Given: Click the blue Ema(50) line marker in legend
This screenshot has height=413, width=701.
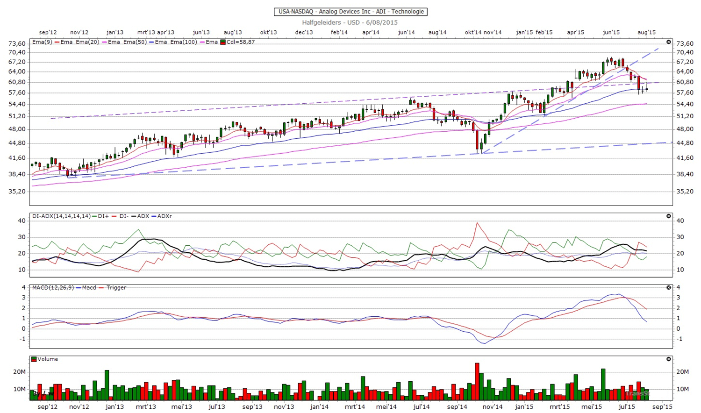Looking at the screenshot, I should click(151, 42).
